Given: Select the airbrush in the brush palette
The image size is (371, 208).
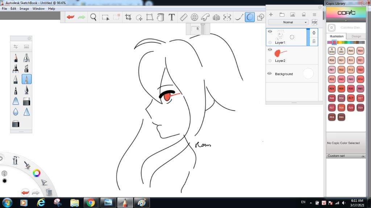Looking at the screenshot, I should pyautogui.click(x=26, y=57).
